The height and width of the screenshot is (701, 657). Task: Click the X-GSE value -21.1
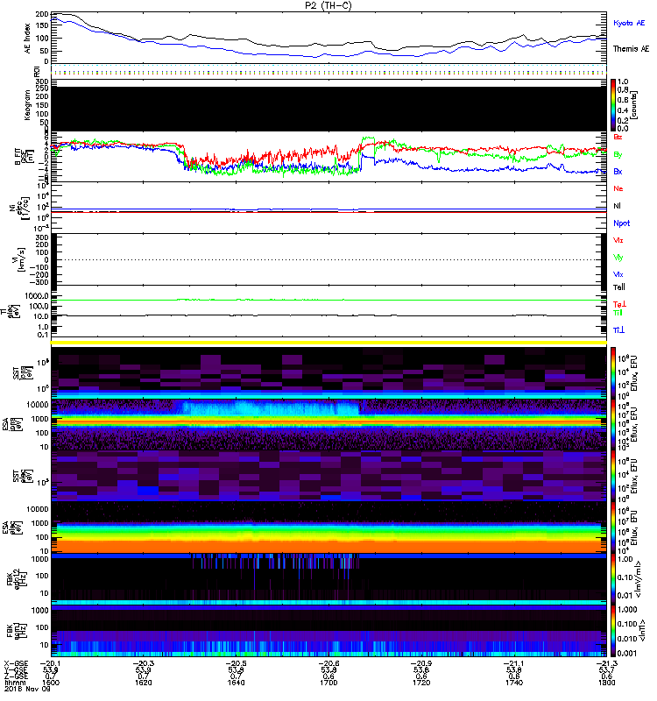pos(513,664)
